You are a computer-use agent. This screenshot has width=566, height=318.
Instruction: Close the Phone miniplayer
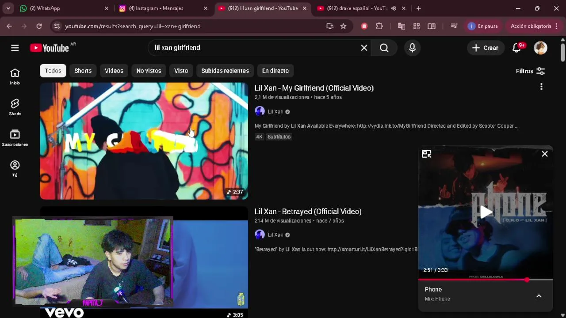[545, 154]
